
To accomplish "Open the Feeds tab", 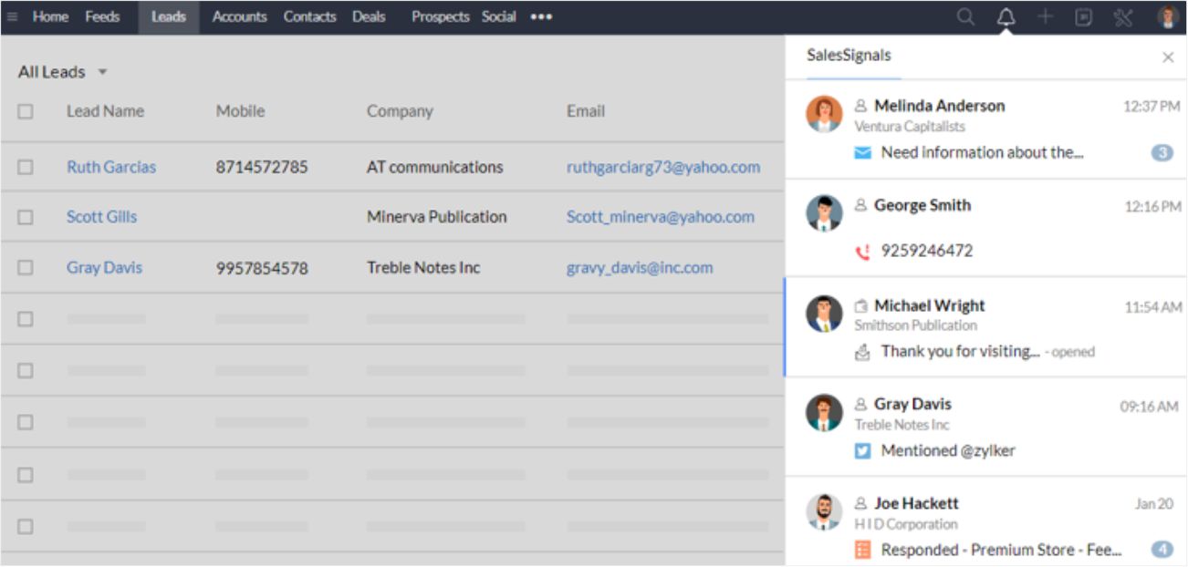I will 102,16.
